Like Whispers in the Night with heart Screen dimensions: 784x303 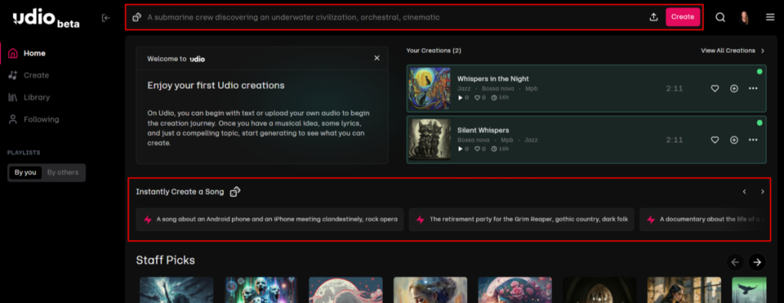pos(715,89)
